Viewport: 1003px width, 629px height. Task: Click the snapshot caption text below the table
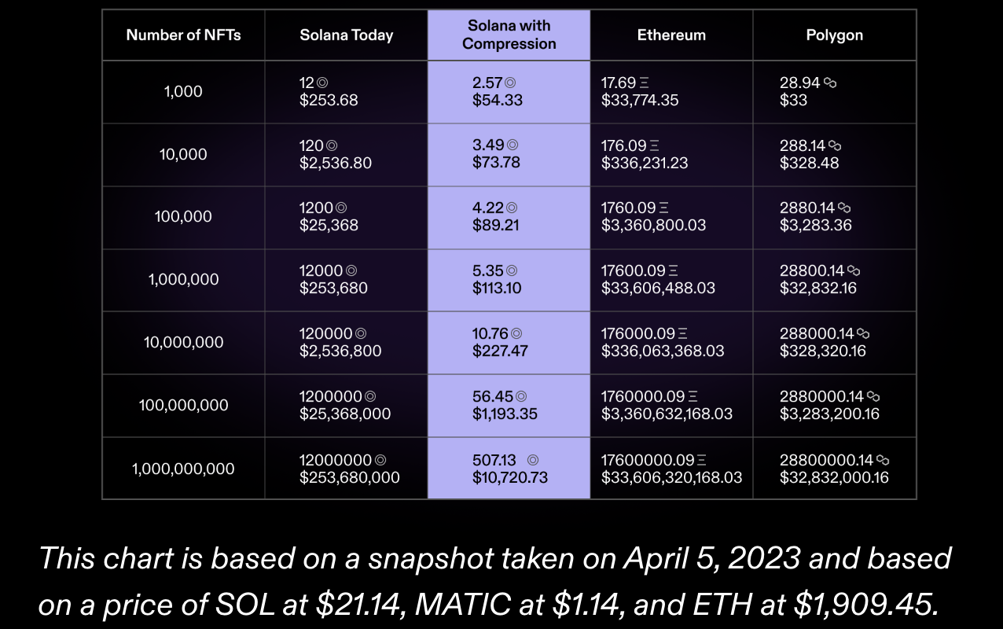coord(495,581)
